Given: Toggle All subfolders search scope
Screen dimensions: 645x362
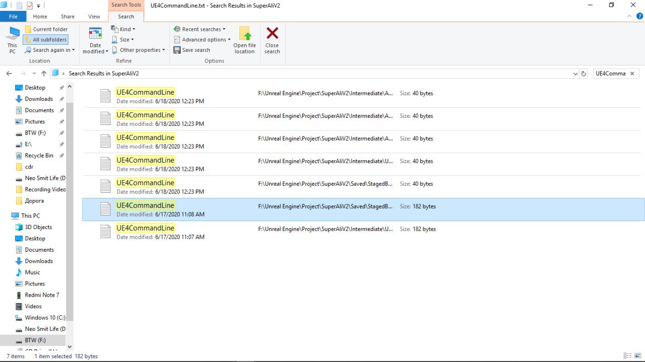Looking at the screenshot, I should (45, 40).
